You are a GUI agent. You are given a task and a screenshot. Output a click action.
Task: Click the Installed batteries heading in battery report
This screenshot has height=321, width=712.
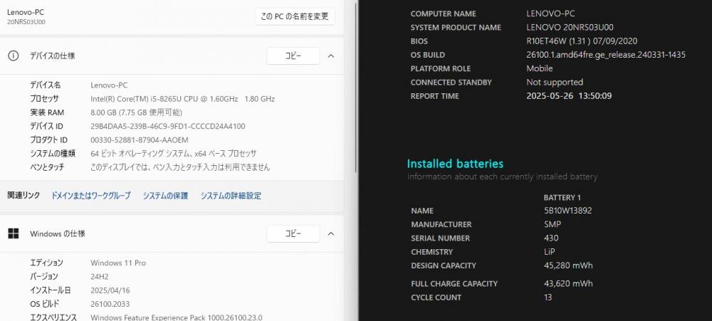click(455, 164)
